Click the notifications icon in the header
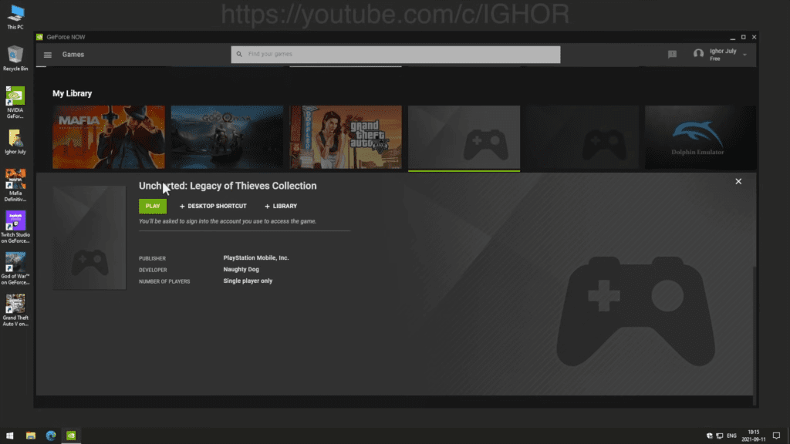Image resolution: width=790 pixels, height=444 pixels. point(672,55)
